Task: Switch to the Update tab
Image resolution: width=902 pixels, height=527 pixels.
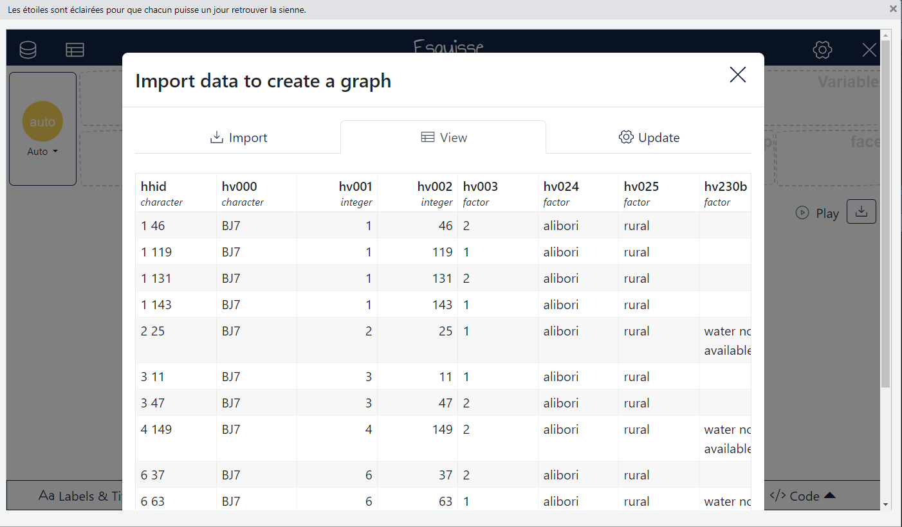Action: (649, 138)
